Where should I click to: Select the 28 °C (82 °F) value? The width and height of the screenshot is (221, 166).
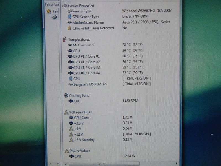click(x=132, y=45)
